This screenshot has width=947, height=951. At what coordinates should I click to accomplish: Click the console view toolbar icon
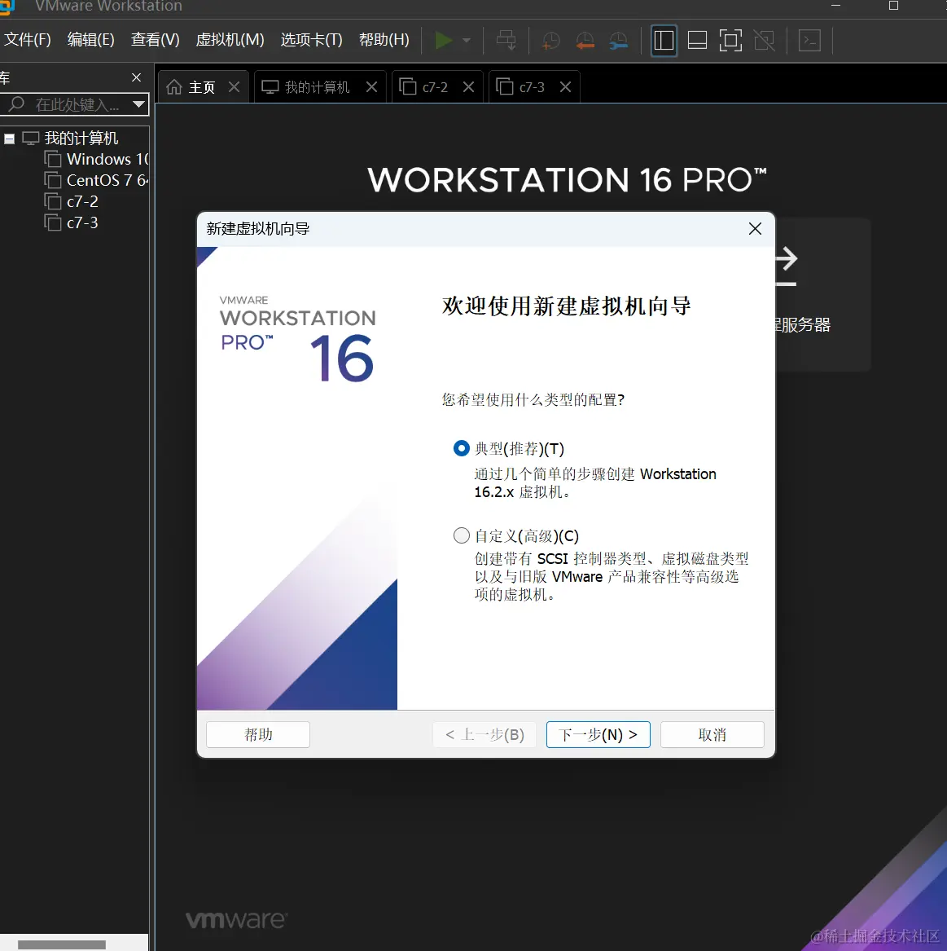point(809,41)
